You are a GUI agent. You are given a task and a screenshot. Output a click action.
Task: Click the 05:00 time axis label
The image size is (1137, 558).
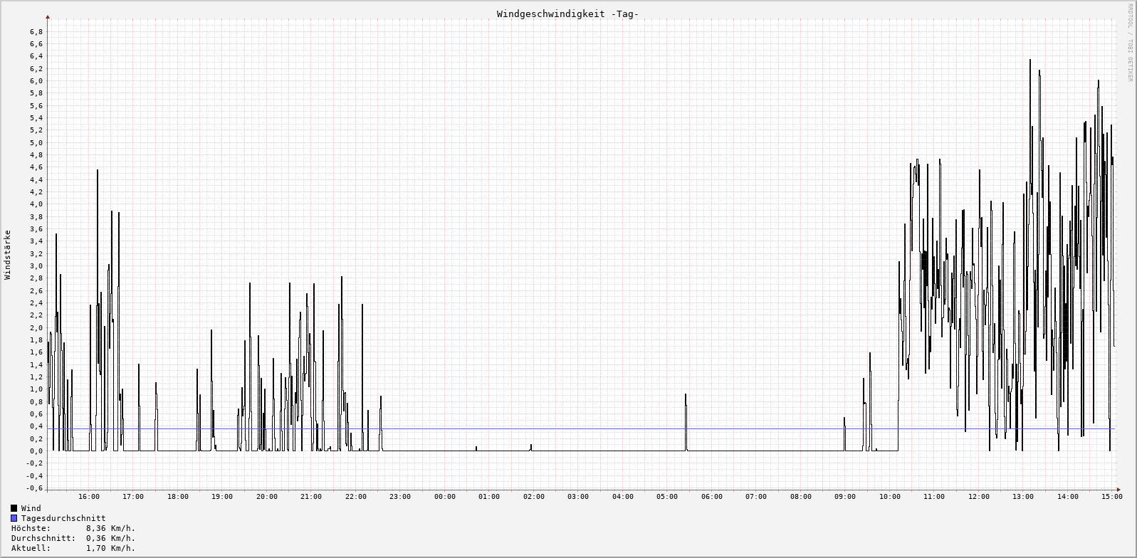coord(667,497)
